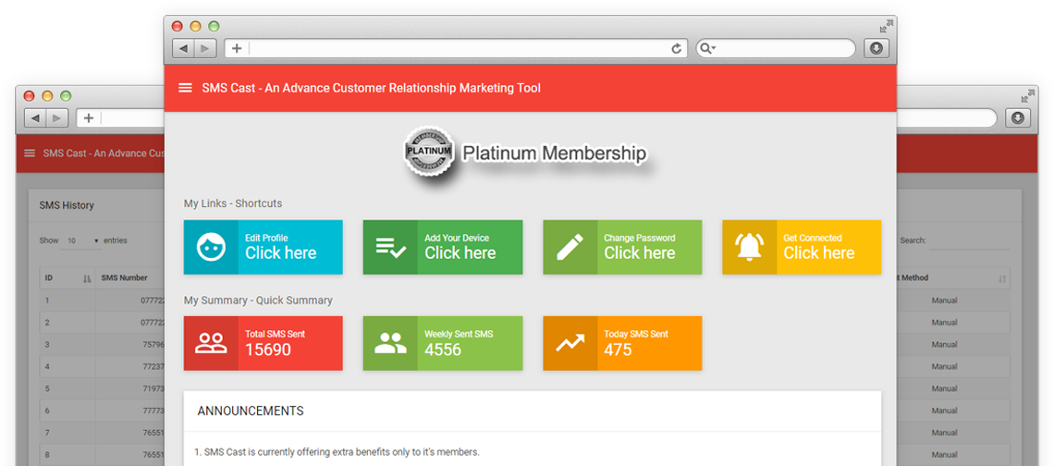The image size is (1054, 466).
Task: Focus the Search field in SMS History window
Action: click(969, 240)
